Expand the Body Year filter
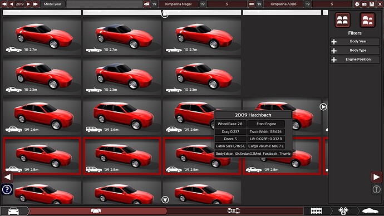This screenshot has height=216, width=384. [x=355, y=42]
